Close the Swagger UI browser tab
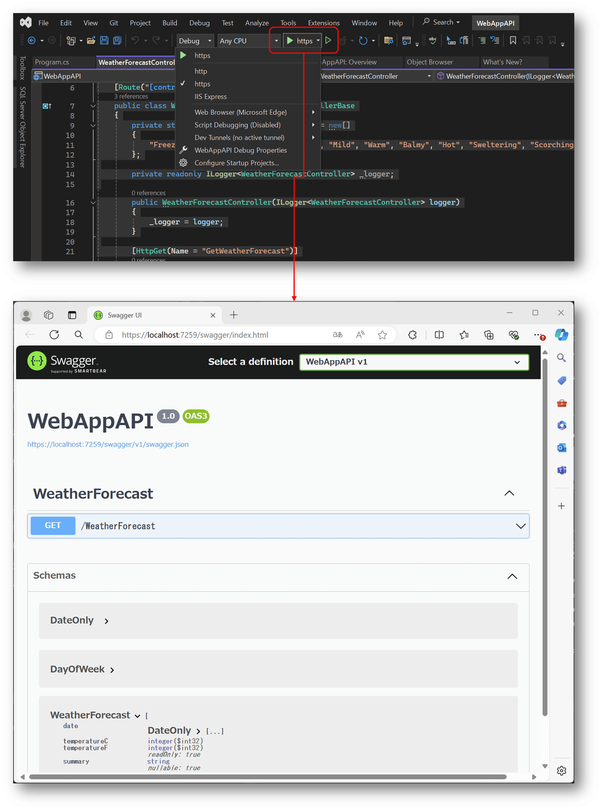Image resolution: width=601 pixels, height=810 pixels. click(213, 315)
